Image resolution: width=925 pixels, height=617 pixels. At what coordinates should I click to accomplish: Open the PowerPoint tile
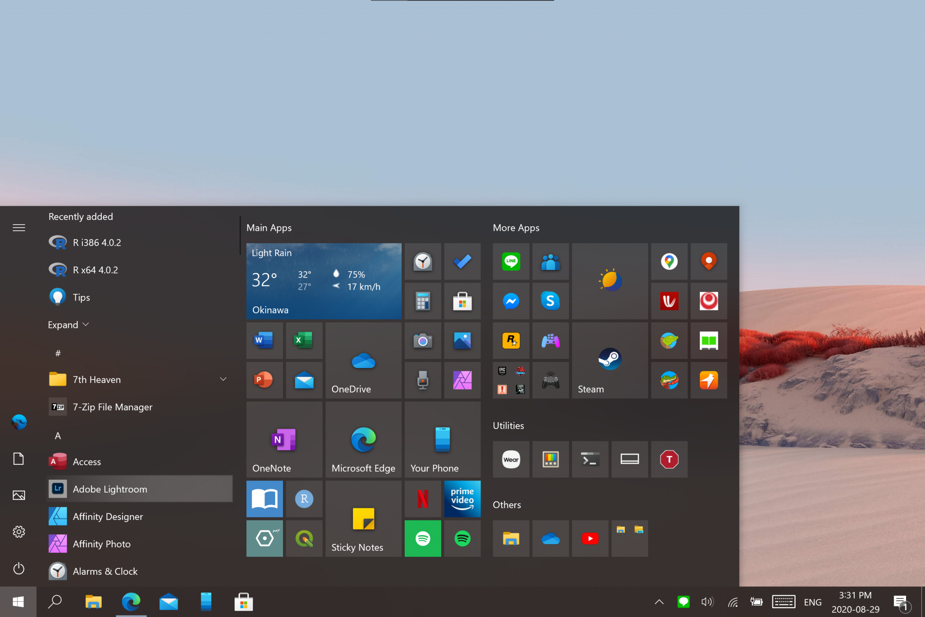264,380
